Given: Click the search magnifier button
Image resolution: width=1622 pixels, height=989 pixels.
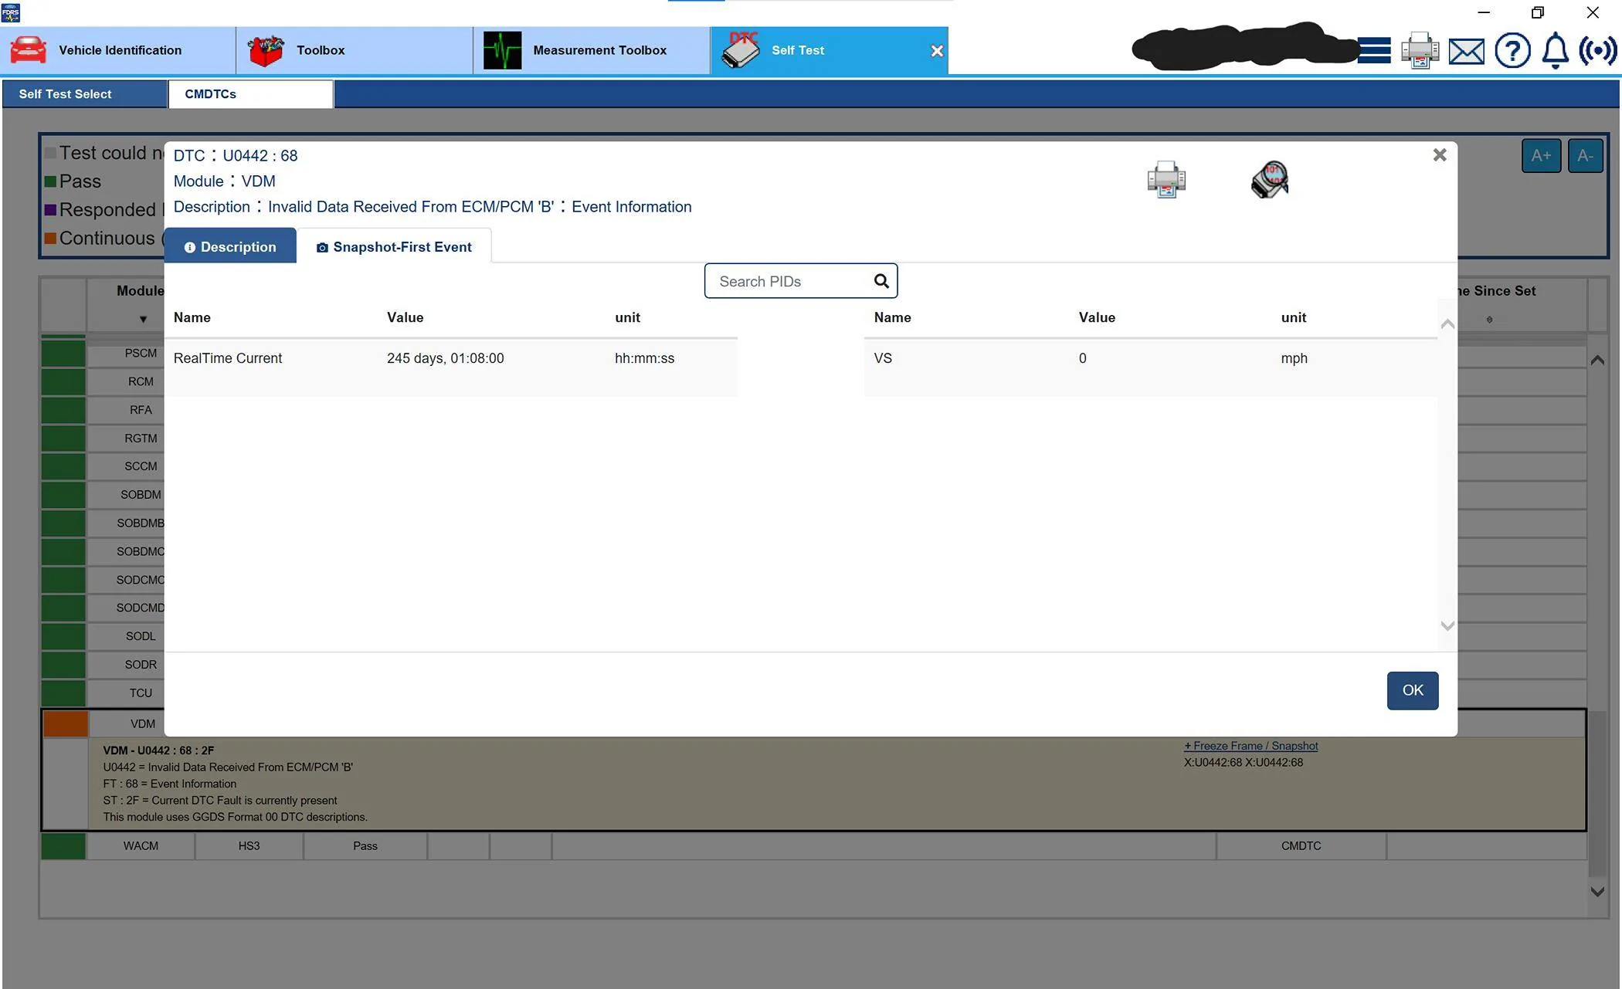Looking at the screenshot, I should [x=881, y=281].
